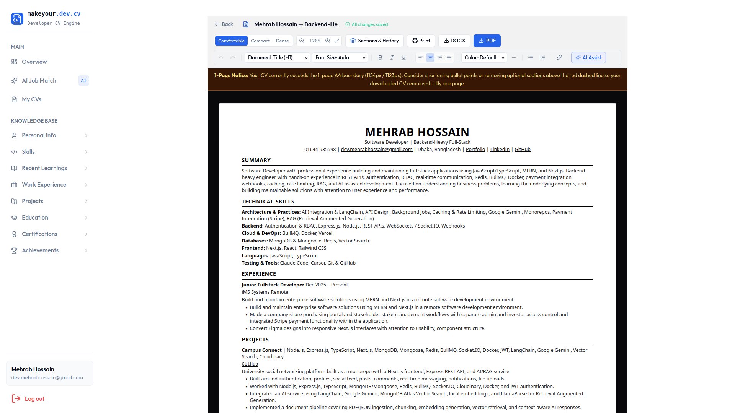Toggle underline formatting
Image resolution: width=735 pixels, height=413 pixels.
tap(403, 58)
